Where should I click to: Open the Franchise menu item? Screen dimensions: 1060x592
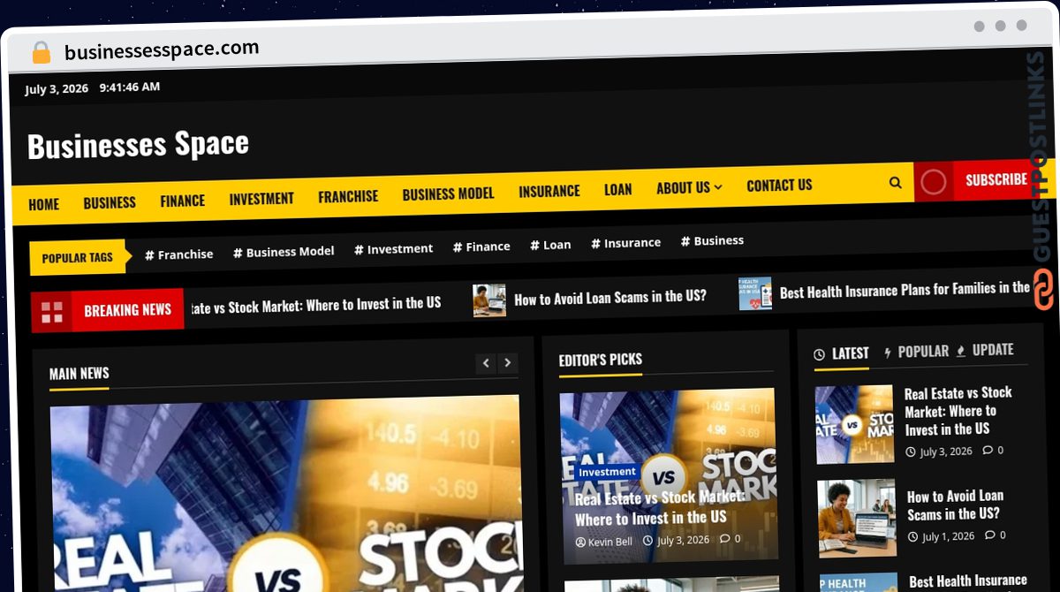coord(348,196)
